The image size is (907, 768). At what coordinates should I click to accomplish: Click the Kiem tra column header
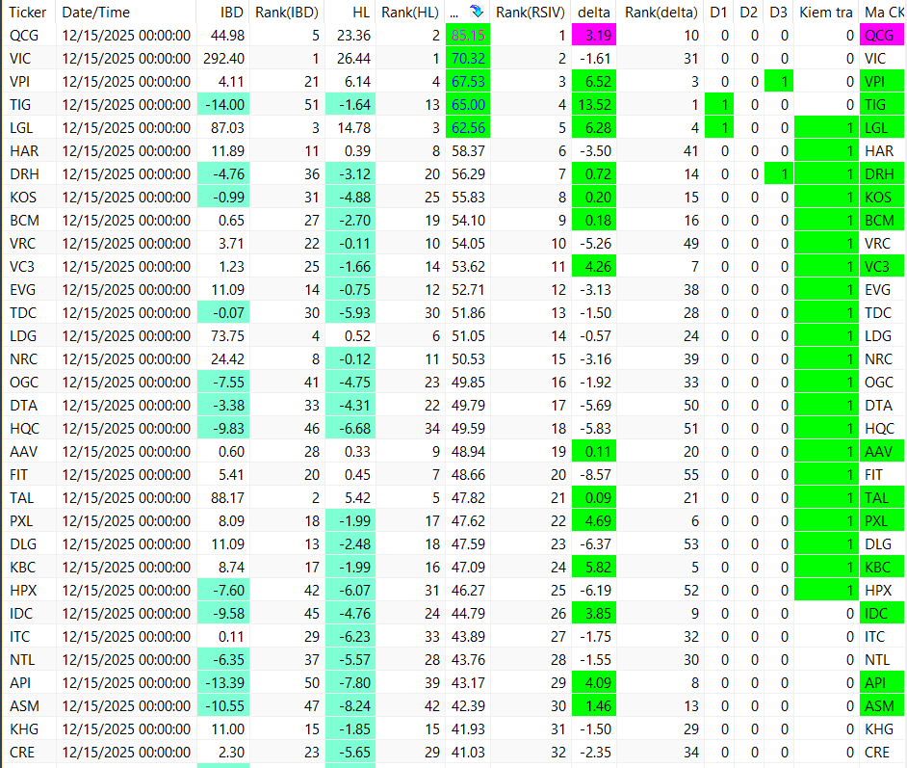(x=826, y=12)
